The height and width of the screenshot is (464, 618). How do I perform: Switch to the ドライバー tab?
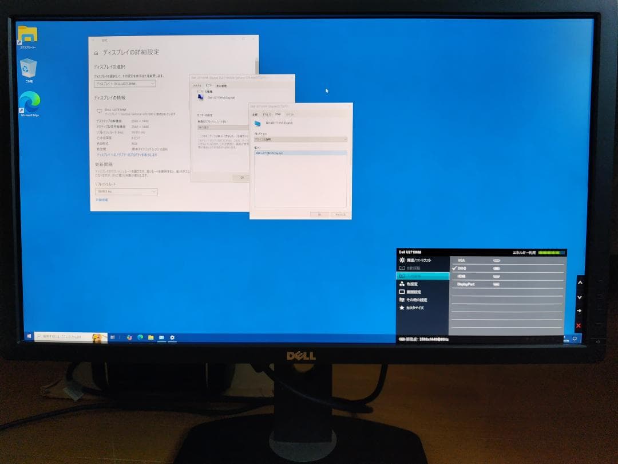tap(267, 115)
